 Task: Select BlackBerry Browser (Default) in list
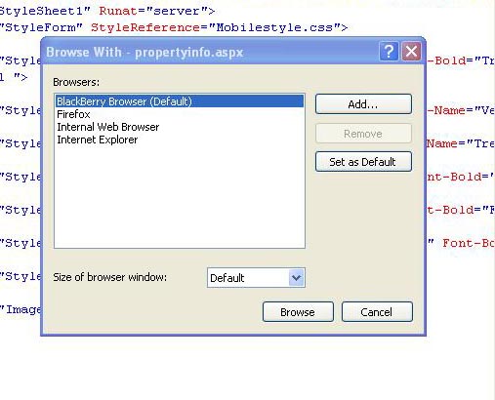click(180, 101)
